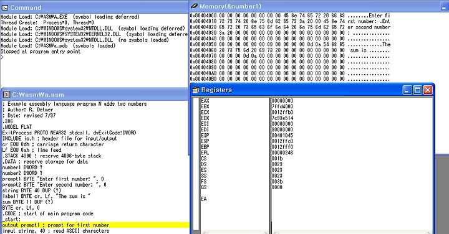Maximize the Registers window
Viewport: 449px width, 234px height.
pyautogui.click(x=417, y=90)
